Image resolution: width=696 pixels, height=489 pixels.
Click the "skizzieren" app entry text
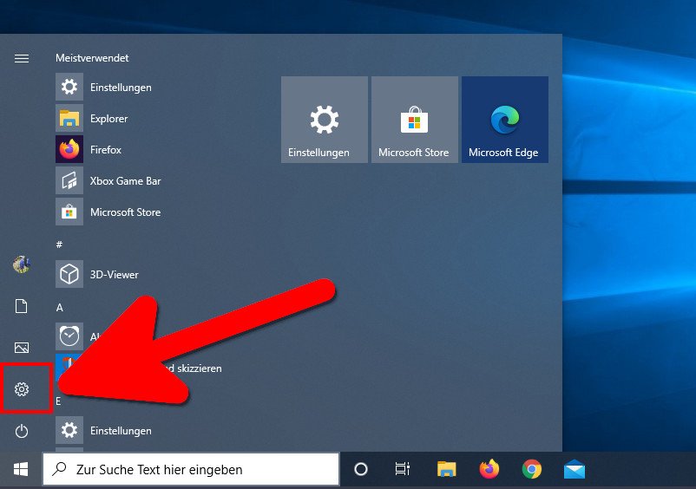tap(200, 368)
